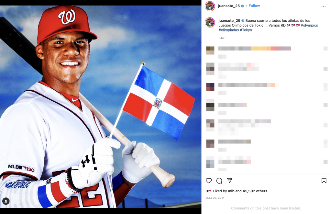Like the first blurred comment
Viewport: 330px width, 214px height.
[325, 49]
